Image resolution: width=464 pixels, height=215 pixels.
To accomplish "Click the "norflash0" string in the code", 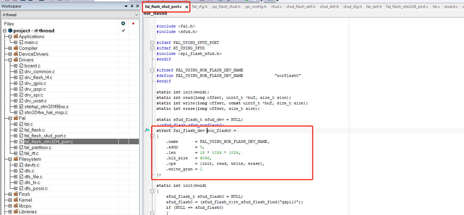I will (288, 76).
